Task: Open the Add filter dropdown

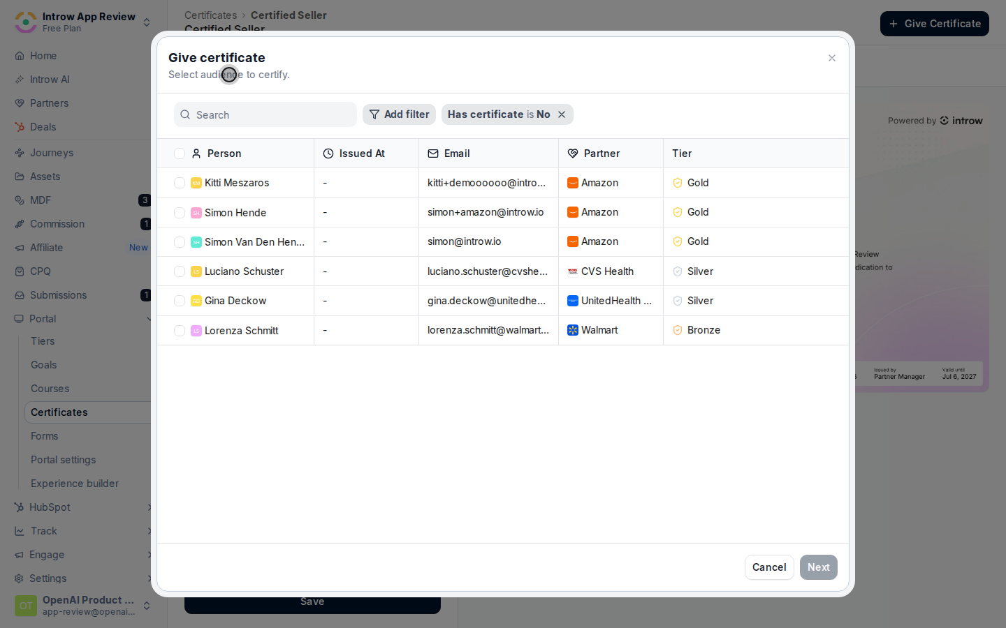Action: click(400, 114)
